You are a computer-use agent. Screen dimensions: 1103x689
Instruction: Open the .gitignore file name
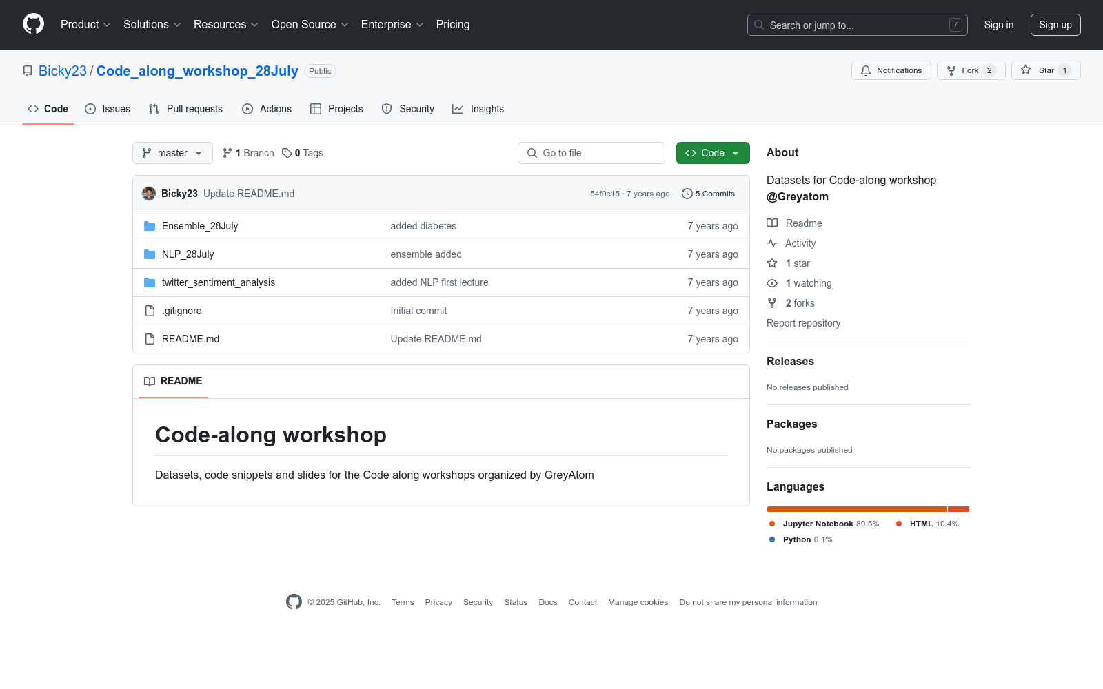(182, 311)
